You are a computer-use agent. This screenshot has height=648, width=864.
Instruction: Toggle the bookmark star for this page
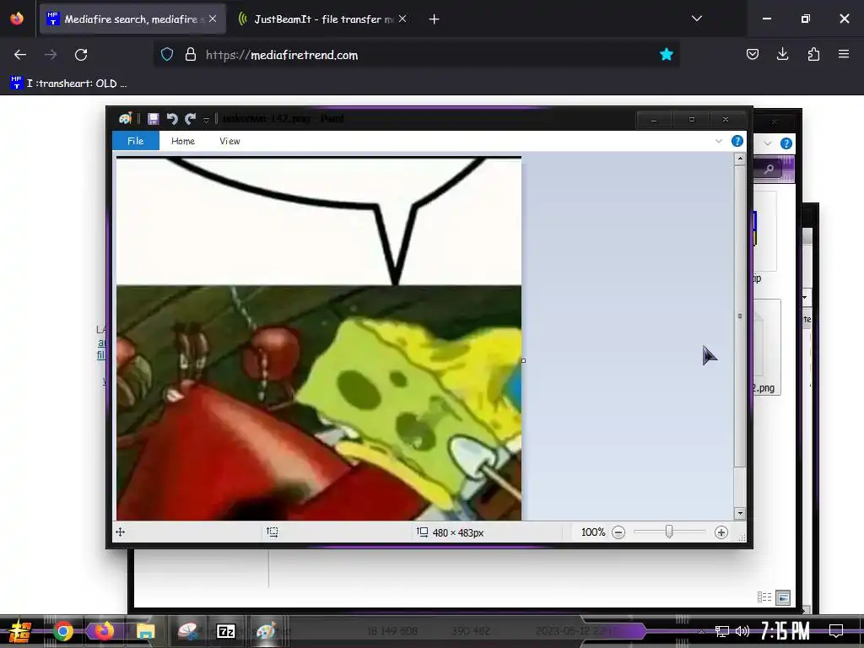[x=667, y=55]
